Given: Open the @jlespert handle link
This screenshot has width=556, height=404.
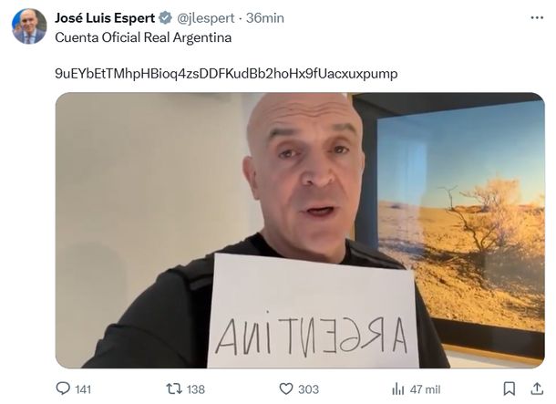Looking at the screenshot, I should point(206,18).
